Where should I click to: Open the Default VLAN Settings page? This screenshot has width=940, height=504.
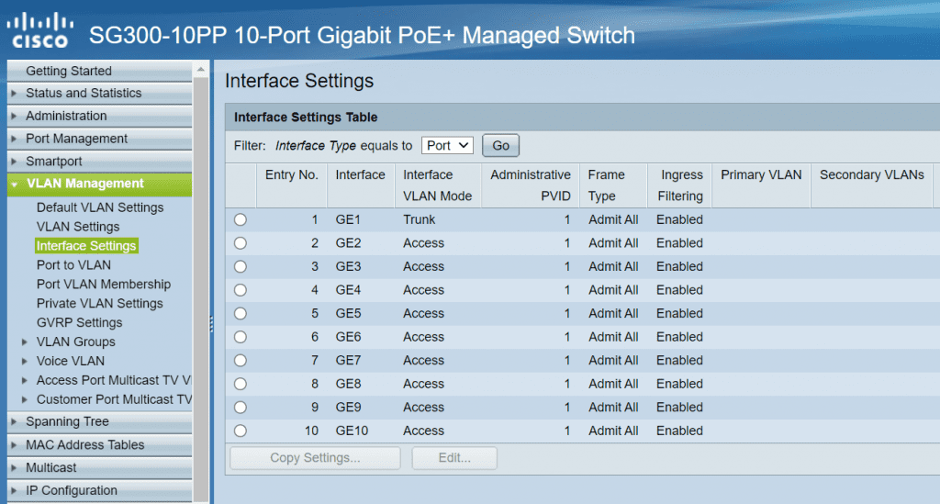point(99,207)
